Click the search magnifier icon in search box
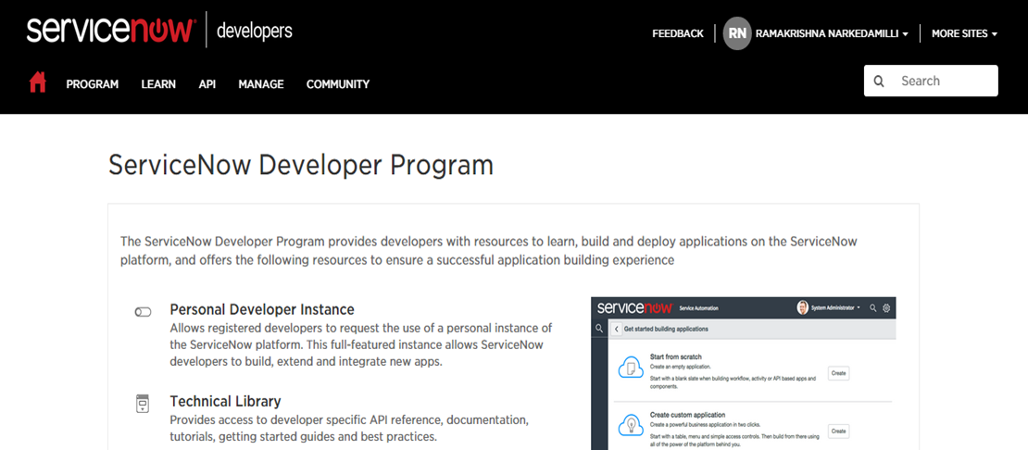Image resolution: width=1028 pixels, height=450 pixels. pos(879,81)
